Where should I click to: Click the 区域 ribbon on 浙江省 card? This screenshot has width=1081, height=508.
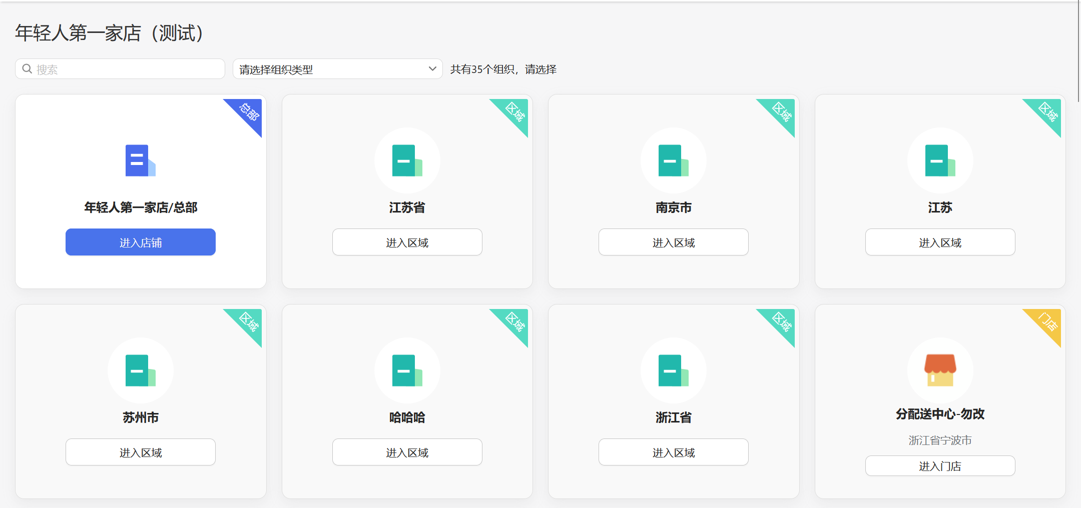(781, 322)
